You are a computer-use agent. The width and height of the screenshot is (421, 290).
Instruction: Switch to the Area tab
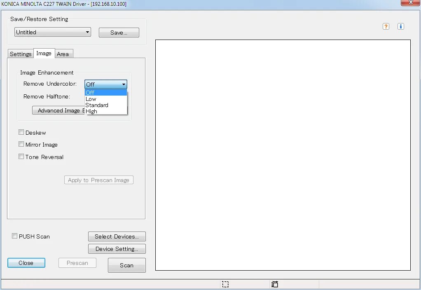(63, 54)
